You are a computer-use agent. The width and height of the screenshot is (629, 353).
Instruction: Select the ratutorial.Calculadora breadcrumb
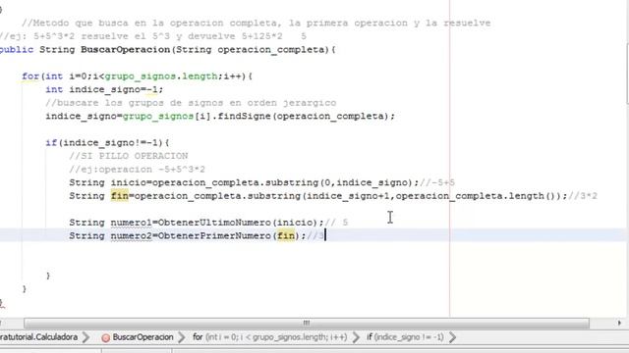click(39, 337)
